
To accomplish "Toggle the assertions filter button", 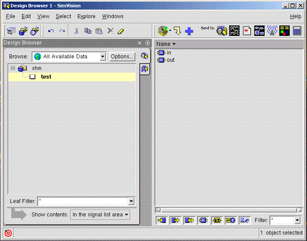I will click(x=230, y=220).
